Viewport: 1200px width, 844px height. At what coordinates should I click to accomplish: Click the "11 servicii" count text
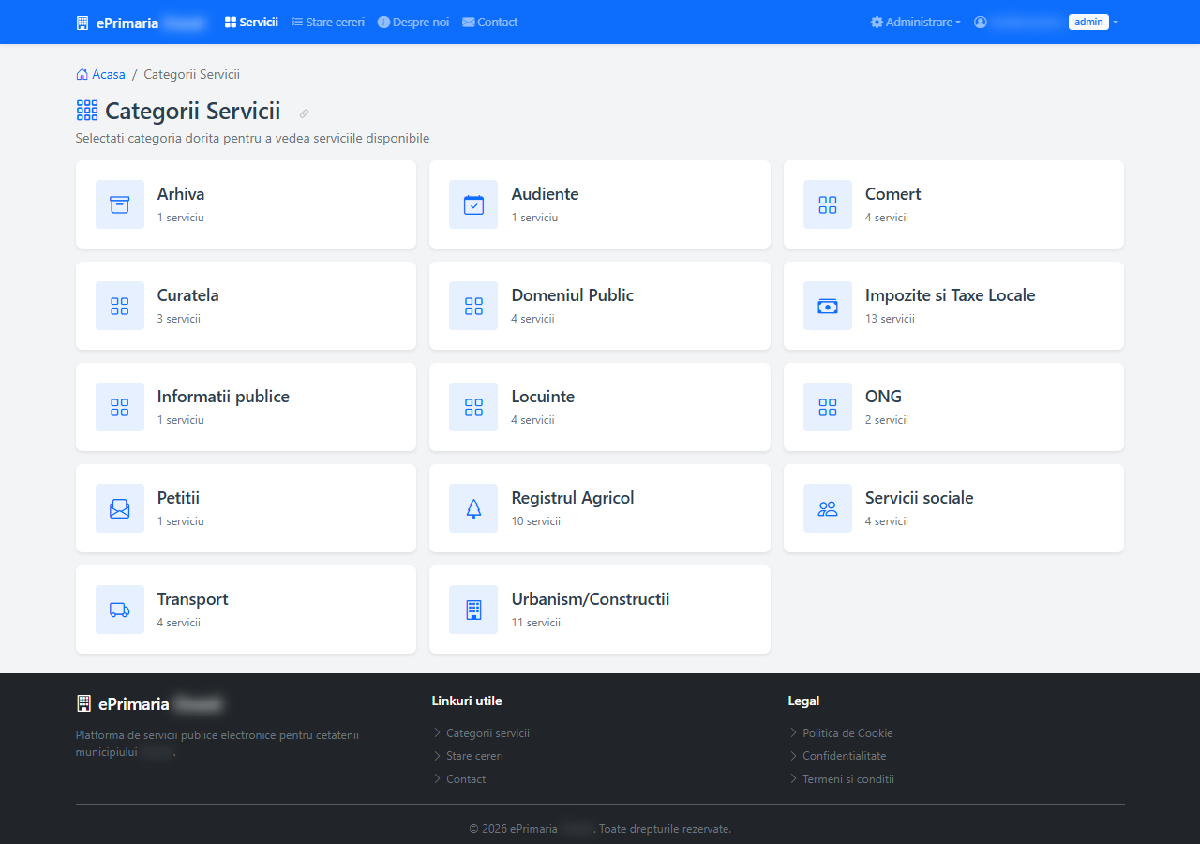click(536, 623)
